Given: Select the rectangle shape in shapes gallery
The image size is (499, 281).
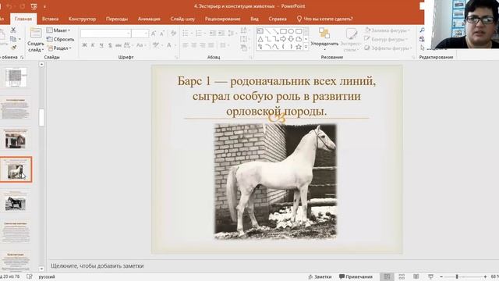Looking at the screenshot, I should coord(283,31).
